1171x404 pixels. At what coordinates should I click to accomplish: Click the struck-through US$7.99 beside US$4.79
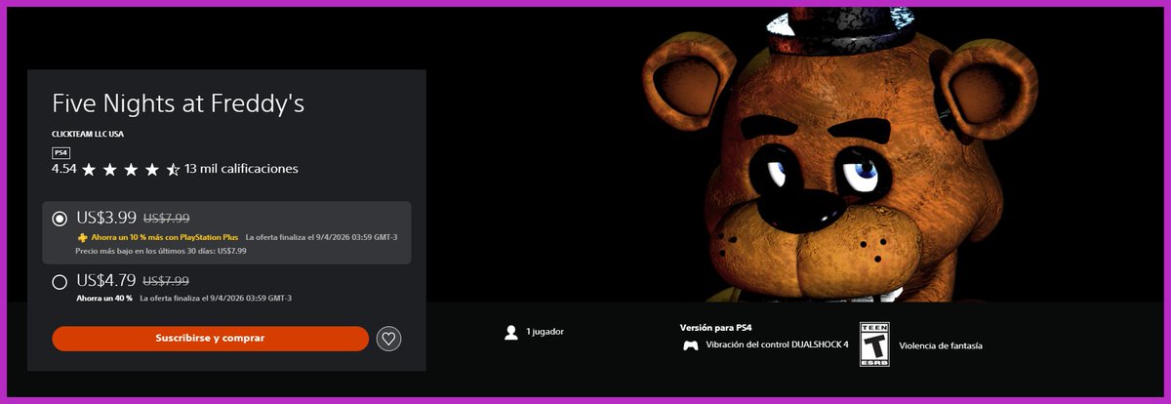(166, 281)
